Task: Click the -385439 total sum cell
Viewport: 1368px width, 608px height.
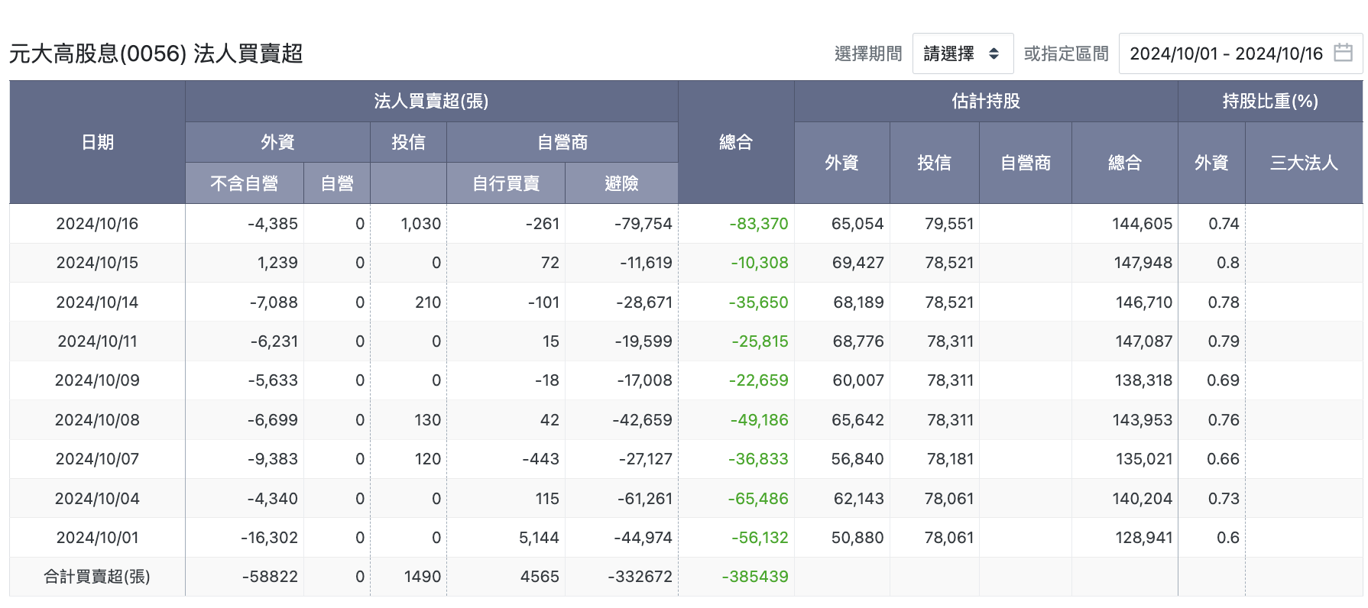Action: point(755,577)
